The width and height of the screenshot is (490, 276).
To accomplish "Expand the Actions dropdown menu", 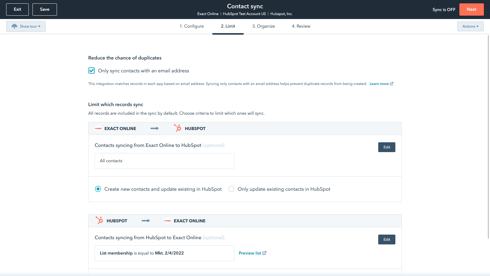I will tap(470, 26).
